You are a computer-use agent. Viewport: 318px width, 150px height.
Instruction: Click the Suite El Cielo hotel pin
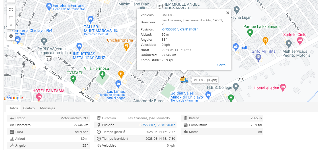[300, 41]
